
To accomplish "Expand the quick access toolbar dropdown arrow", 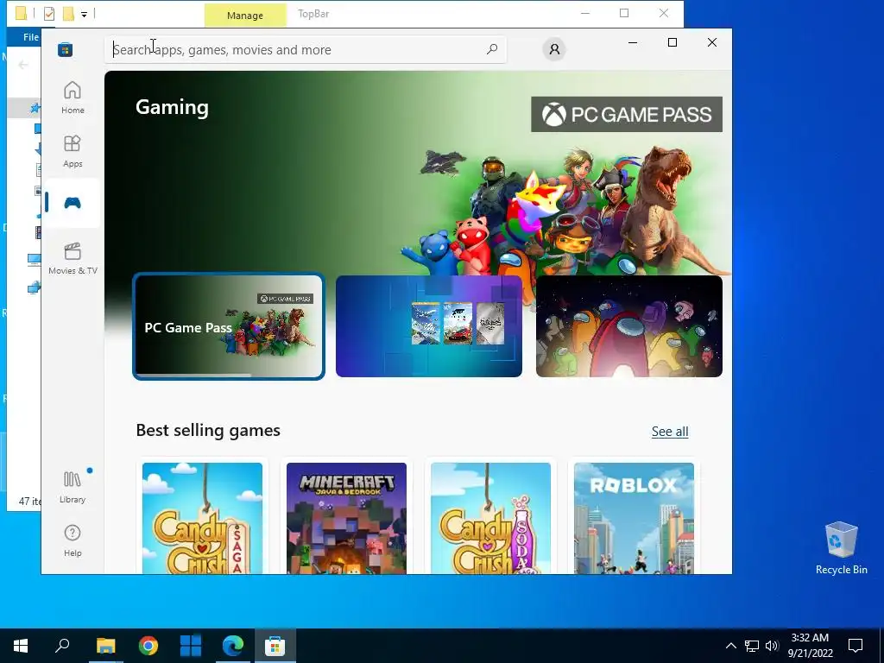I will tap(84, 14).
